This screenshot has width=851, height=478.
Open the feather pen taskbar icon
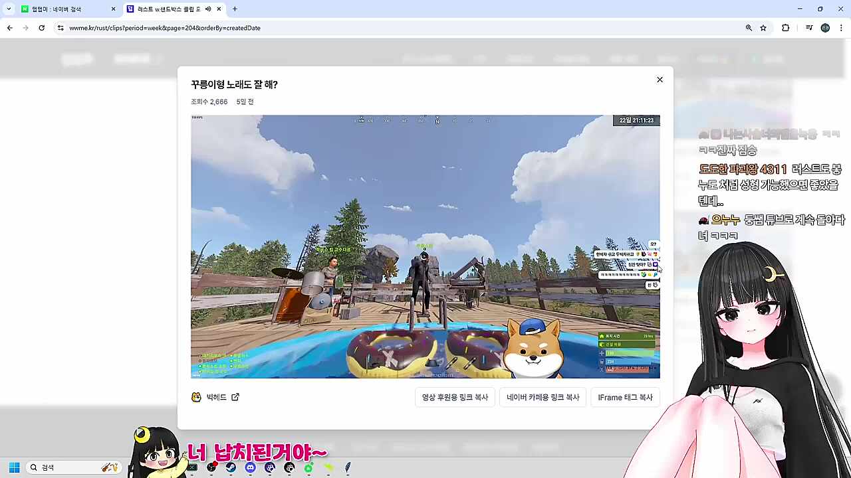[348, 467]
